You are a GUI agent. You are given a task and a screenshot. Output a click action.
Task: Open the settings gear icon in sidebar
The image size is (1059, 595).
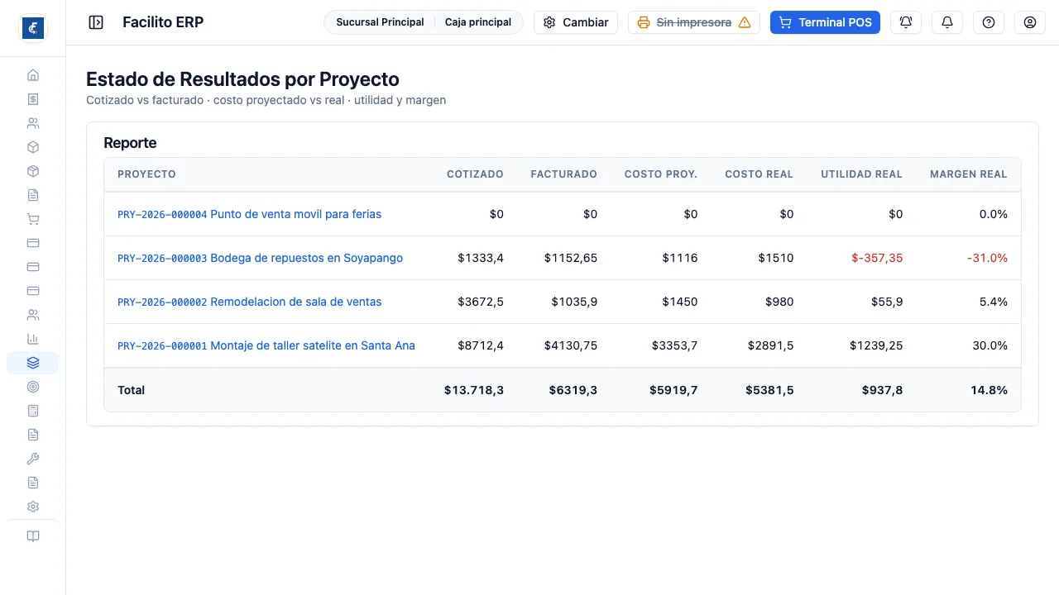click(33, 507)
